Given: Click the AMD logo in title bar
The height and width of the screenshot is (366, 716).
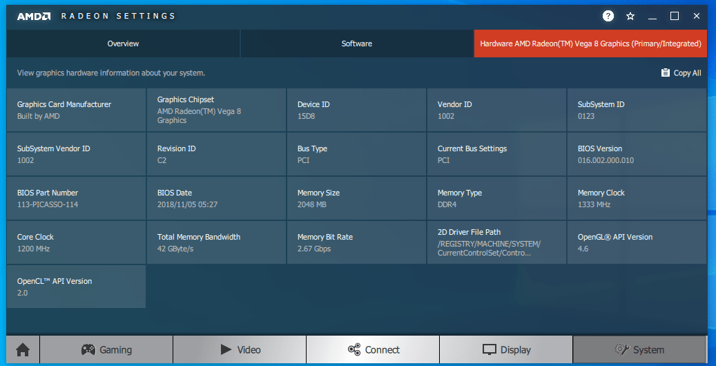Looking at the screenshot, I should point(34,17).
